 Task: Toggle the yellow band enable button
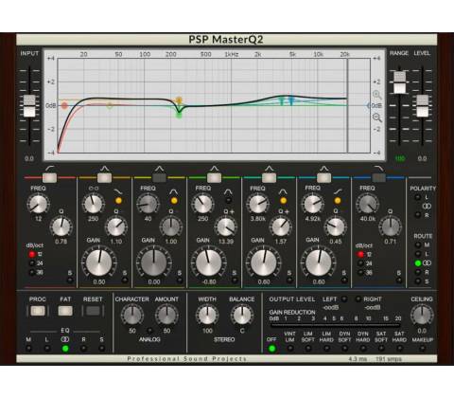(104, 178)
